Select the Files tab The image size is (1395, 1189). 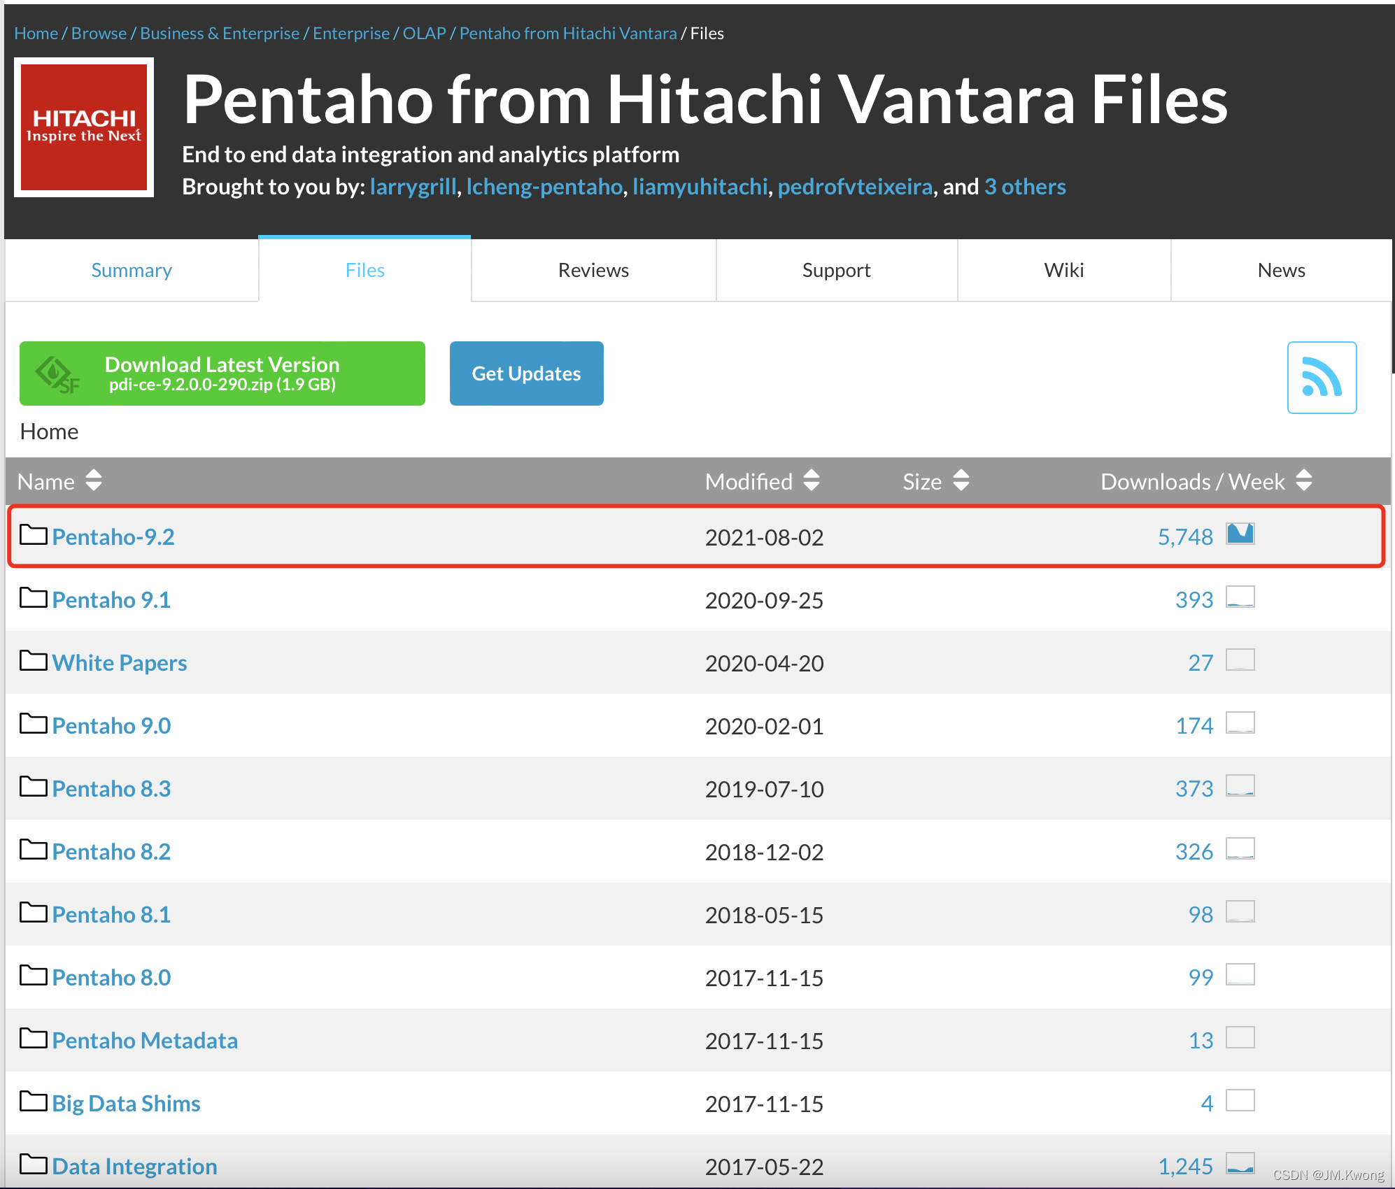pyautogui.click(x=364, y=270)
